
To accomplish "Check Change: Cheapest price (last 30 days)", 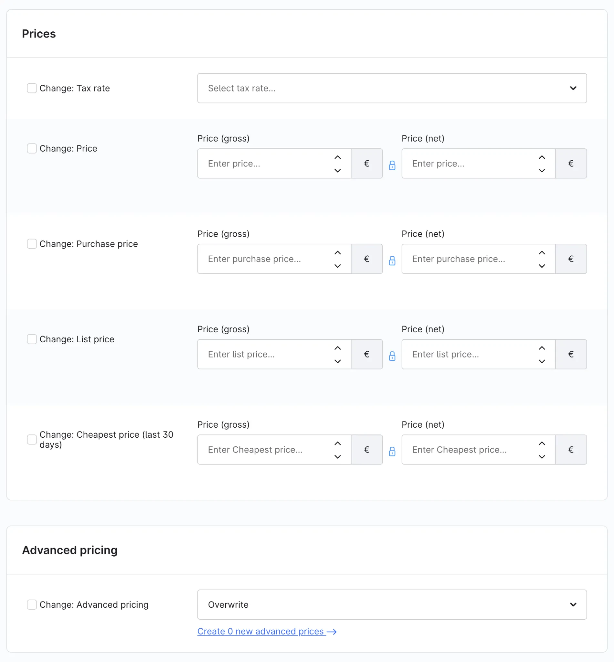I will [32, 440].
